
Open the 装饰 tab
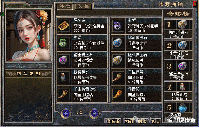click(83, 6)
